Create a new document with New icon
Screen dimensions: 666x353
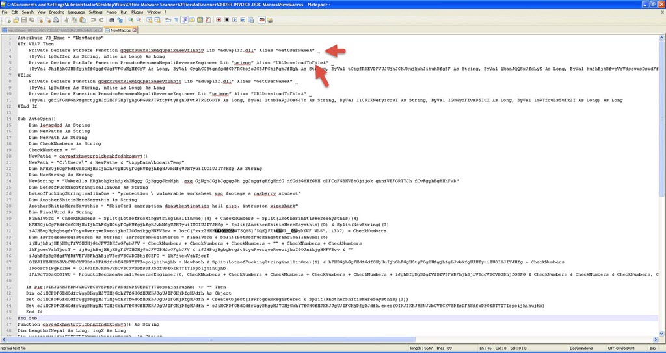click(8, 20)
